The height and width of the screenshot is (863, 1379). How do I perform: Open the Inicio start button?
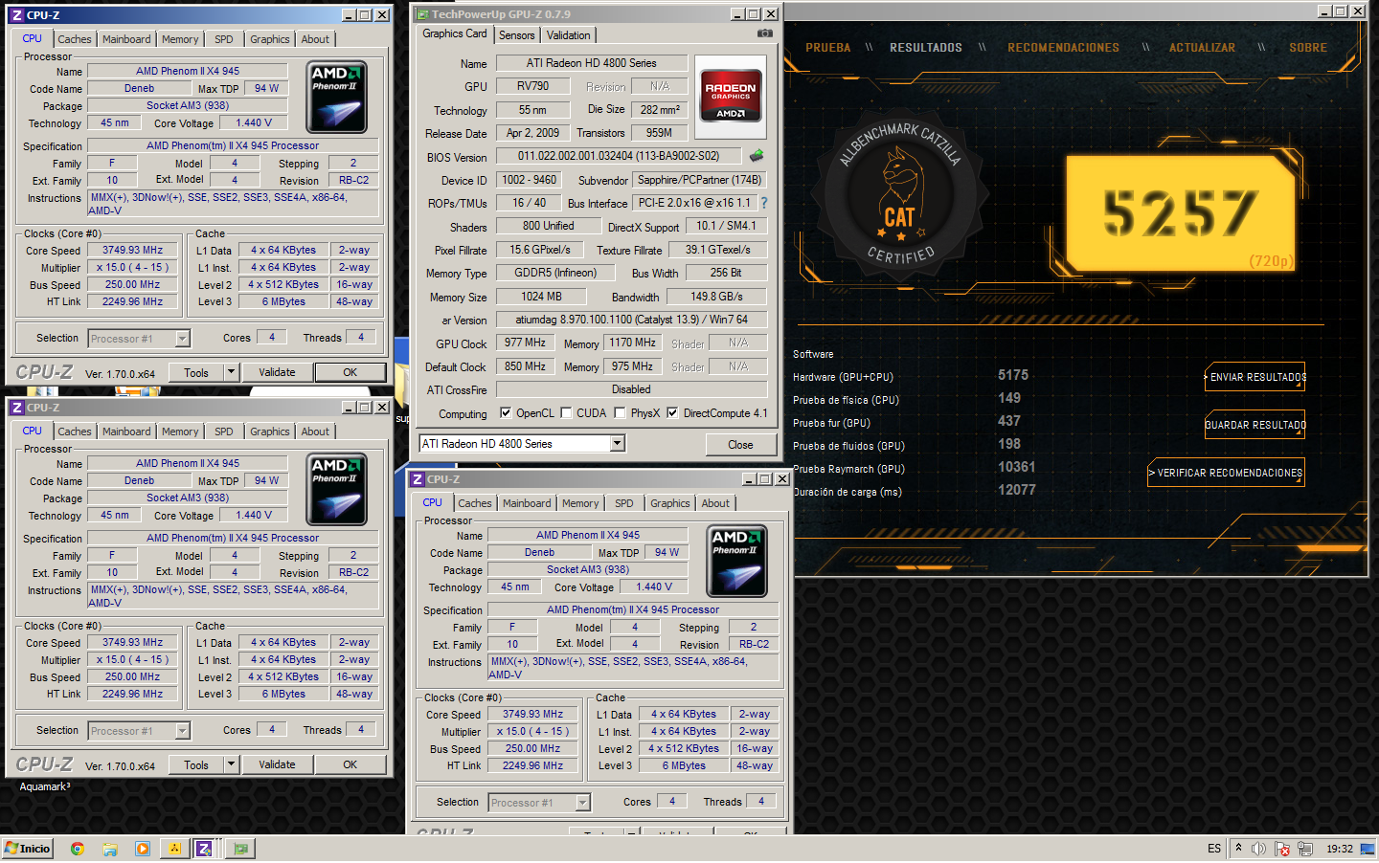27,849
